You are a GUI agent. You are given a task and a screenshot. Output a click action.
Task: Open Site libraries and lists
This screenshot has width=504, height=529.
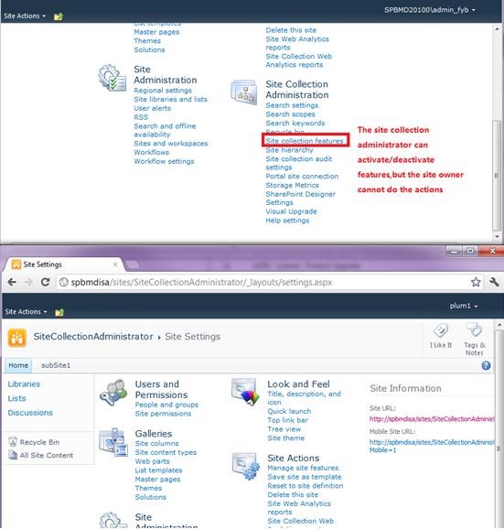(x=170, y=99)
